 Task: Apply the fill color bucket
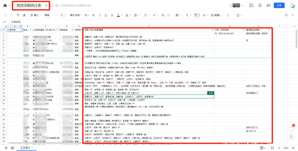point(127,15)
